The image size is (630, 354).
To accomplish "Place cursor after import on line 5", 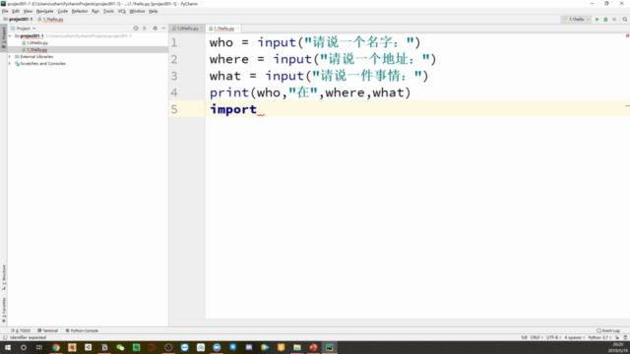I will click(258, 109).
